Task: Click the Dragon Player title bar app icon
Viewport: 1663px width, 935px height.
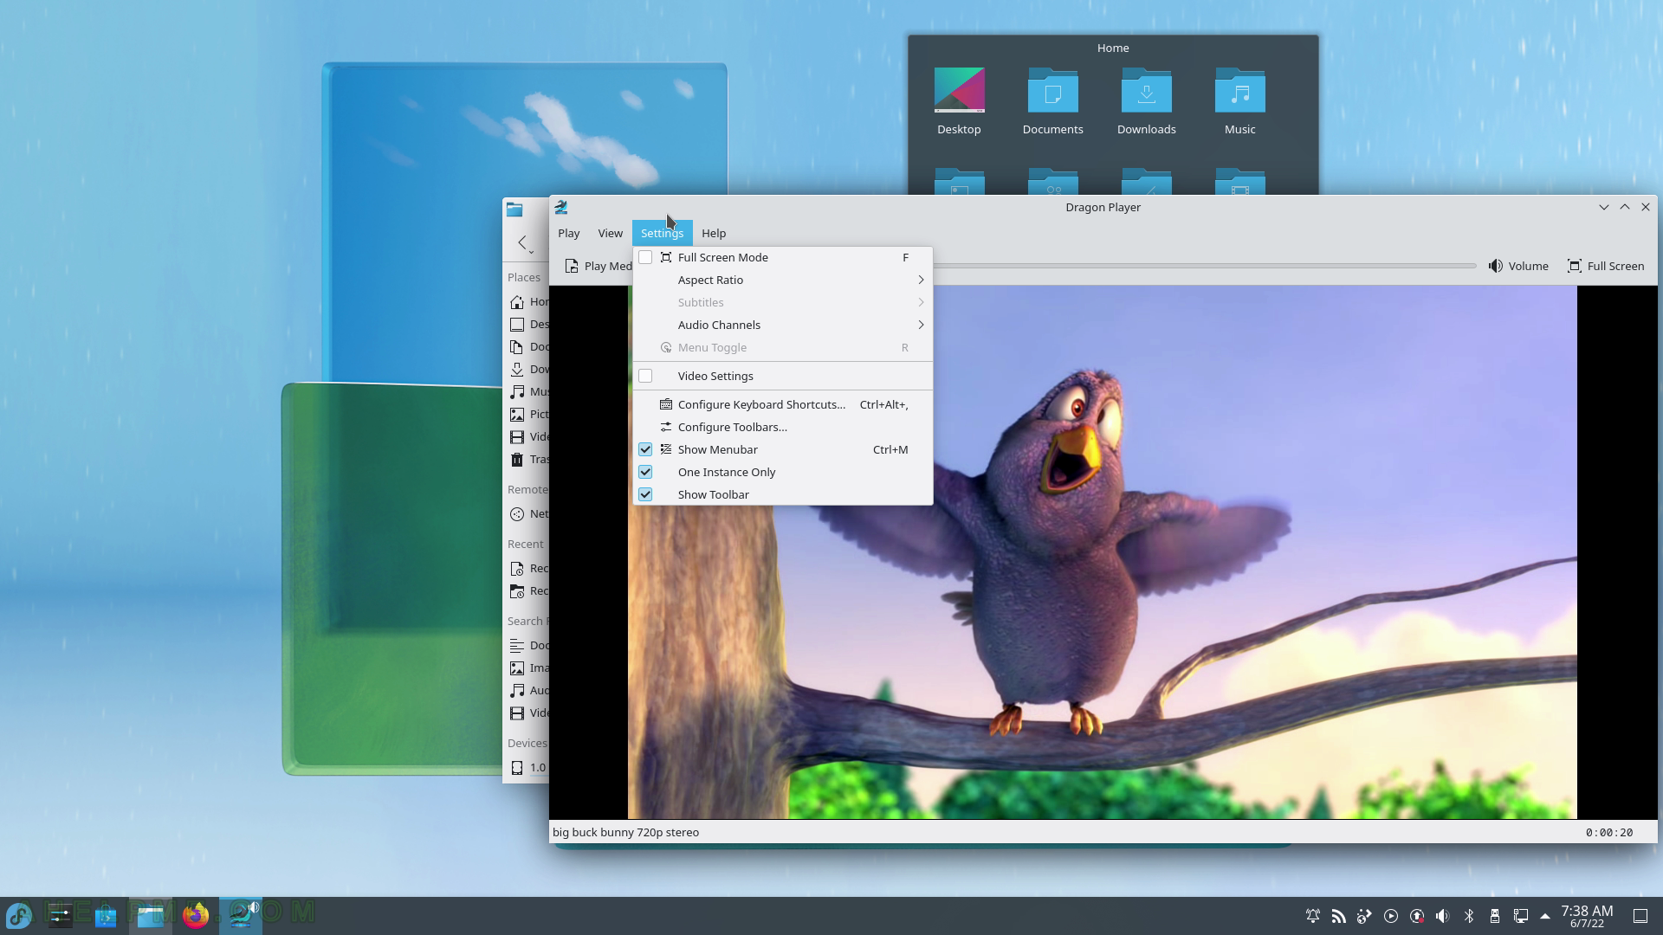Action: (561, 207)
